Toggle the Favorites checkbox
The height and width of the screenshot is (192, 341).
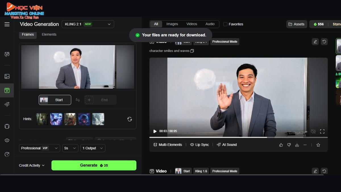225,24
